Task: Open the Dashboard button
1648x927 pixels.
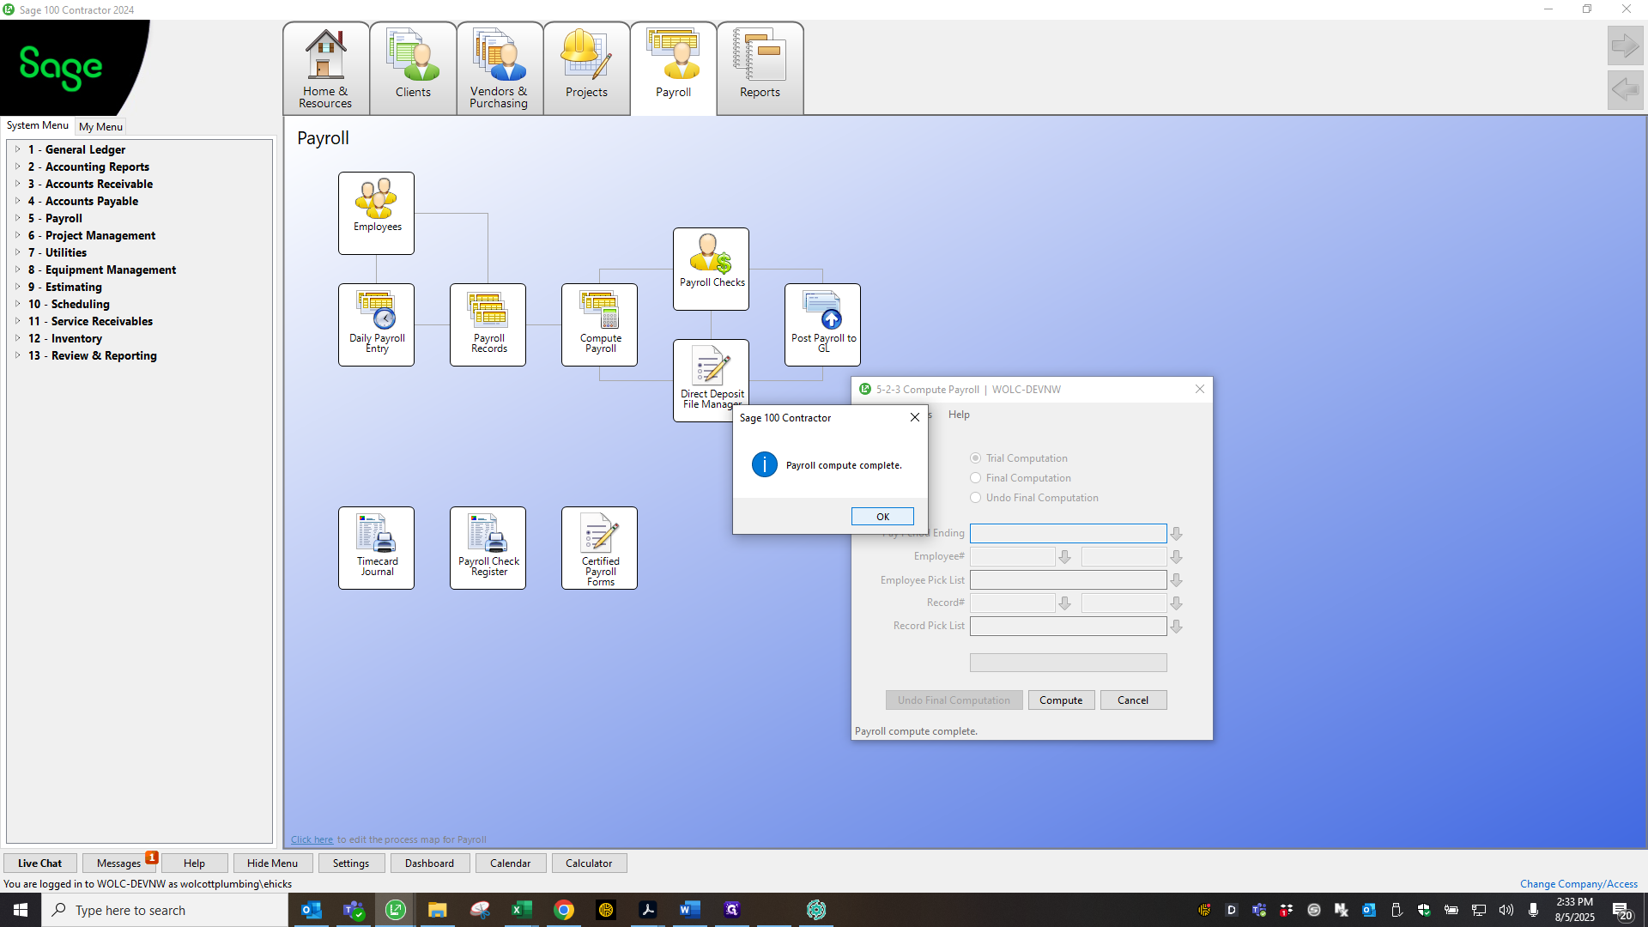Action: pyautogui.click(x=429, y=863)
